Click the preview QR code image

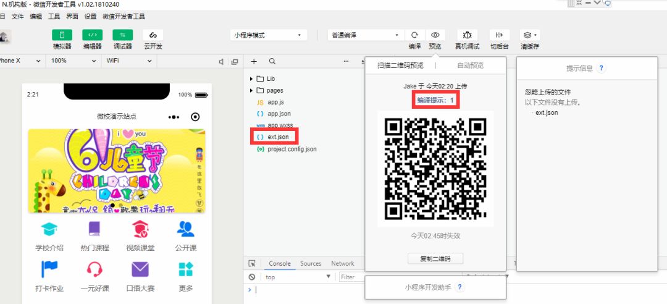tap(435, 169)
